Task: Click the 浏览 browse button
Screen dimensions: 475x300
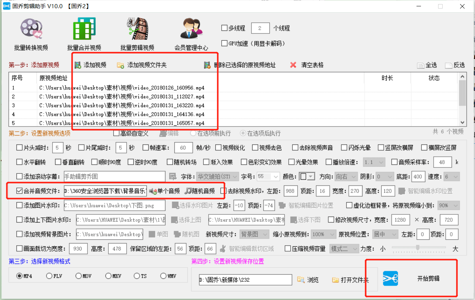Action: pyautogui.click(x=308, y=280)
